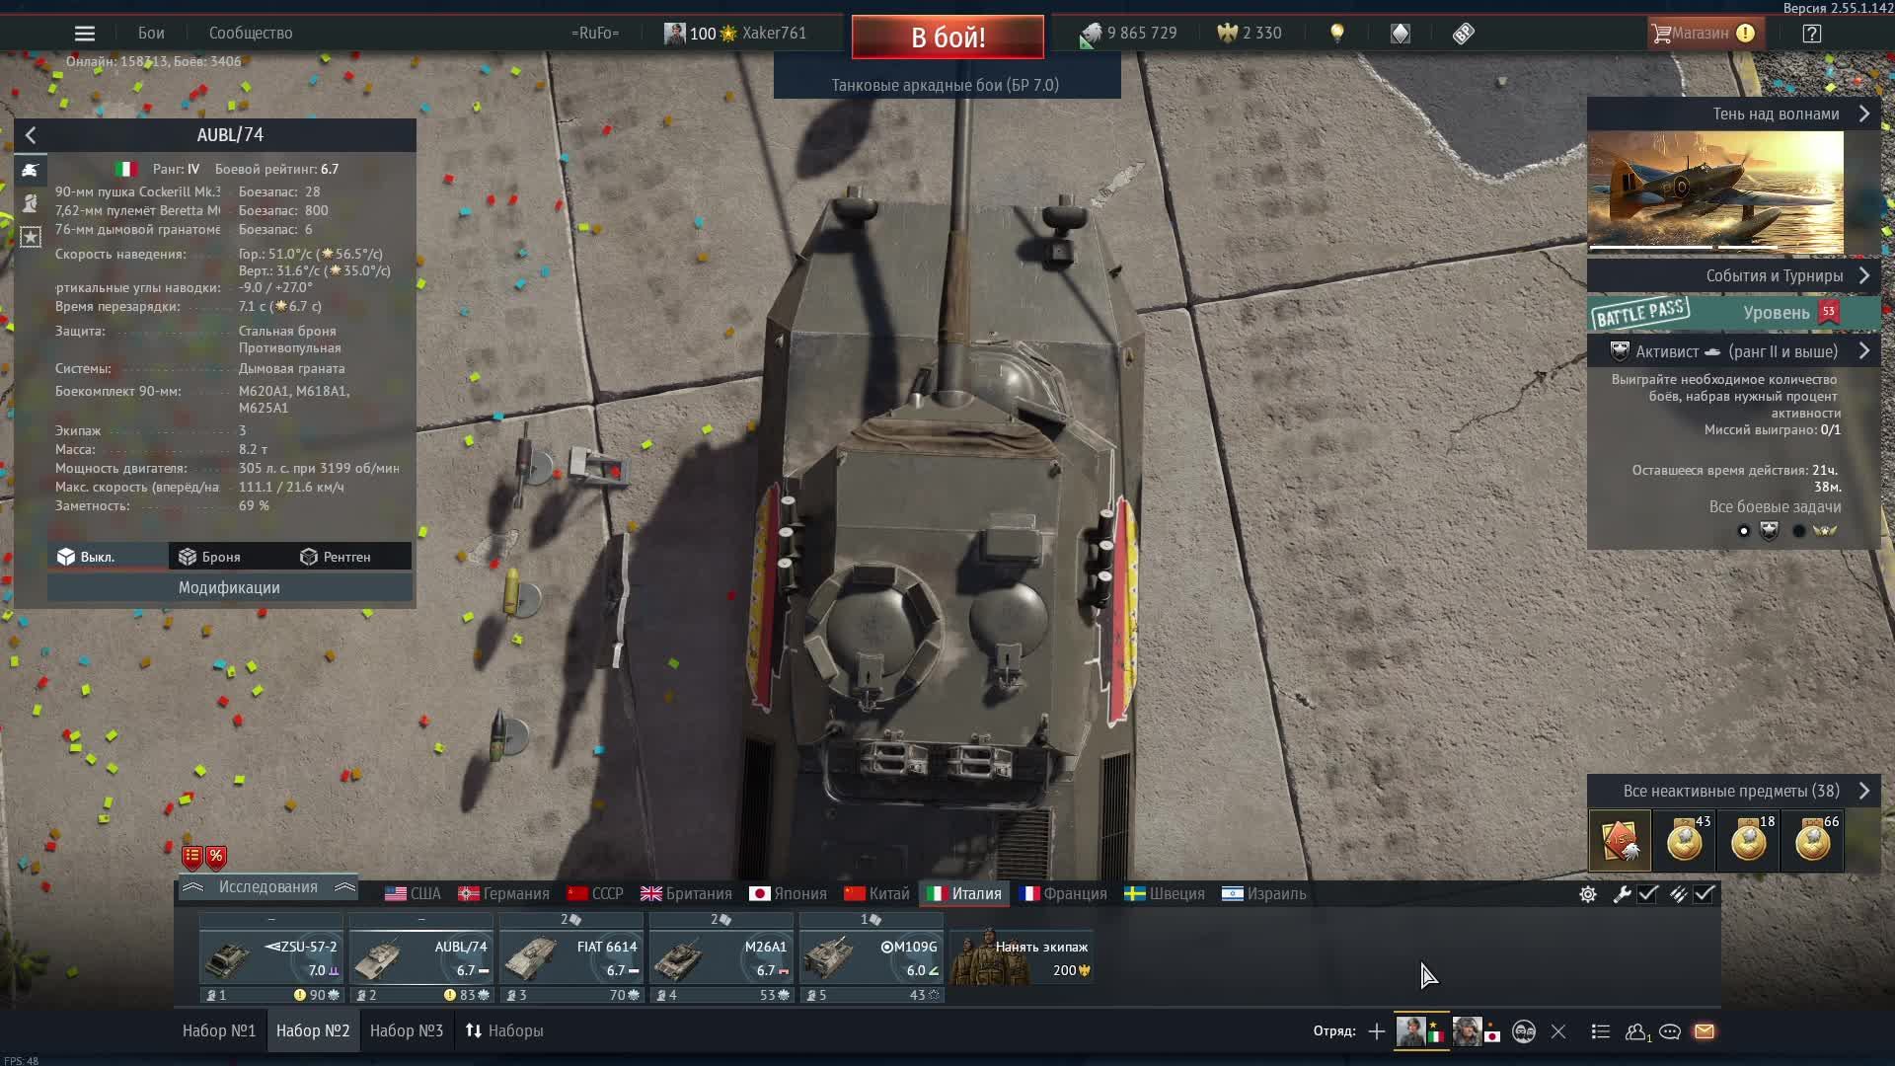Expand События и Турниры chevron

(1864, 275)
